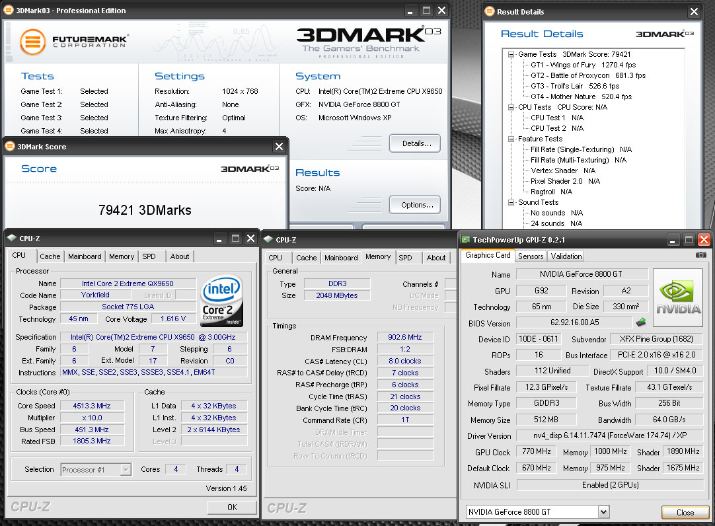Select GT4 - Mother Nature result row

582,96
